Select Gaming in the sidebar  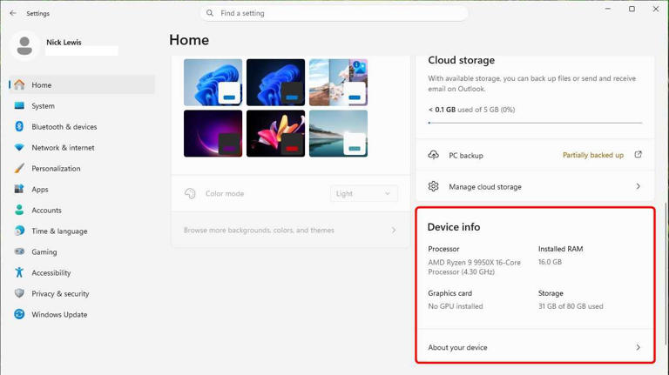coord(82,251)
